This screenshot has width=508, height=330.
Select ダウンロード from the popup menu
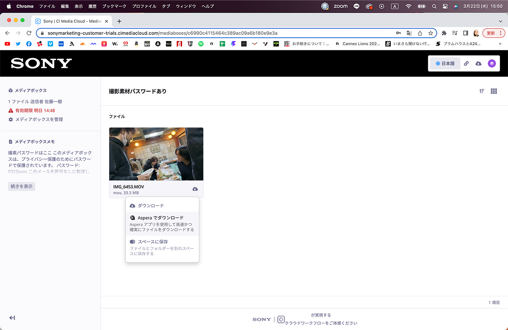pos(150,205)
